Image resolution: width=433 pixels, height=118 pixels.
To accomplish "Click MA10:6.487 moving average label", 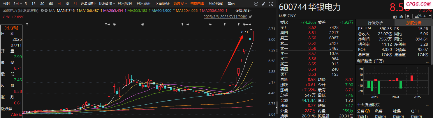I will tap(89, 10).
